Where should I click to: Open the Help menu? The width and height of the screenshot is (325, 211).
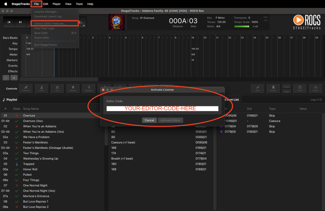[x=90, y=4]
